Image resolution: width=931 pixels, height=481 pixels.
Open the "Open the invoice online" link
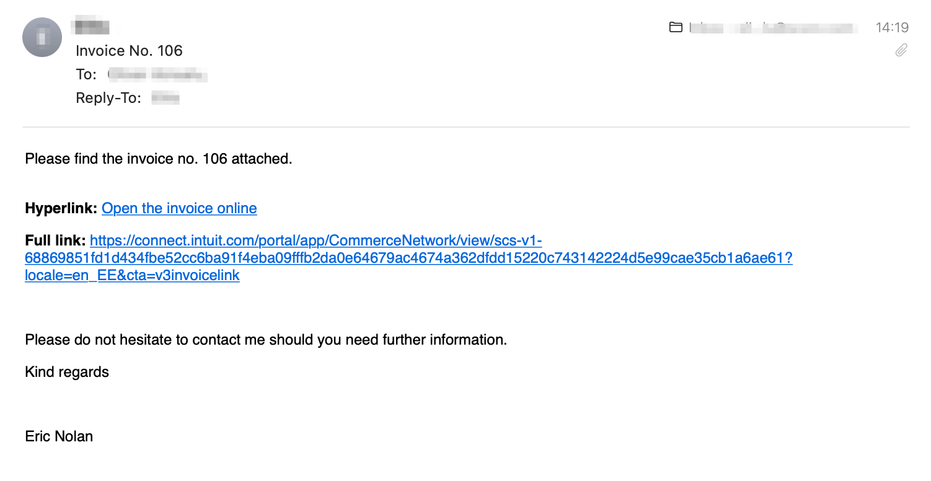tap(179, 208)
